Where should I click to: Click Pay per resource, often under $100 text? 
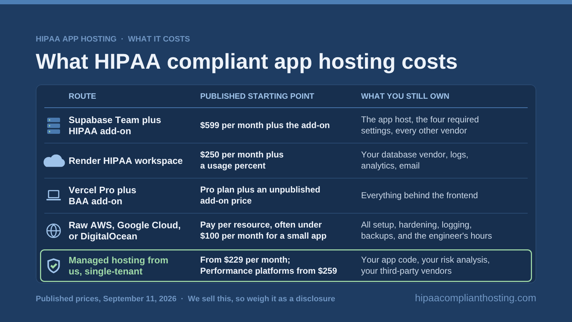point(263,230)
